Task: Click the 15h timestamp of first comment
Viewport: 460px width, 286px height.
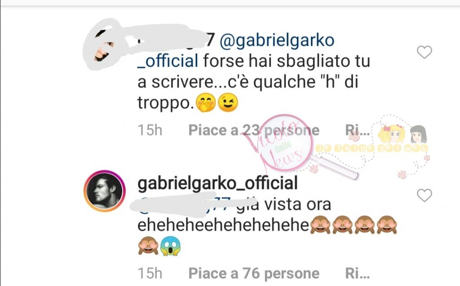Action: [x=150, y=130]
